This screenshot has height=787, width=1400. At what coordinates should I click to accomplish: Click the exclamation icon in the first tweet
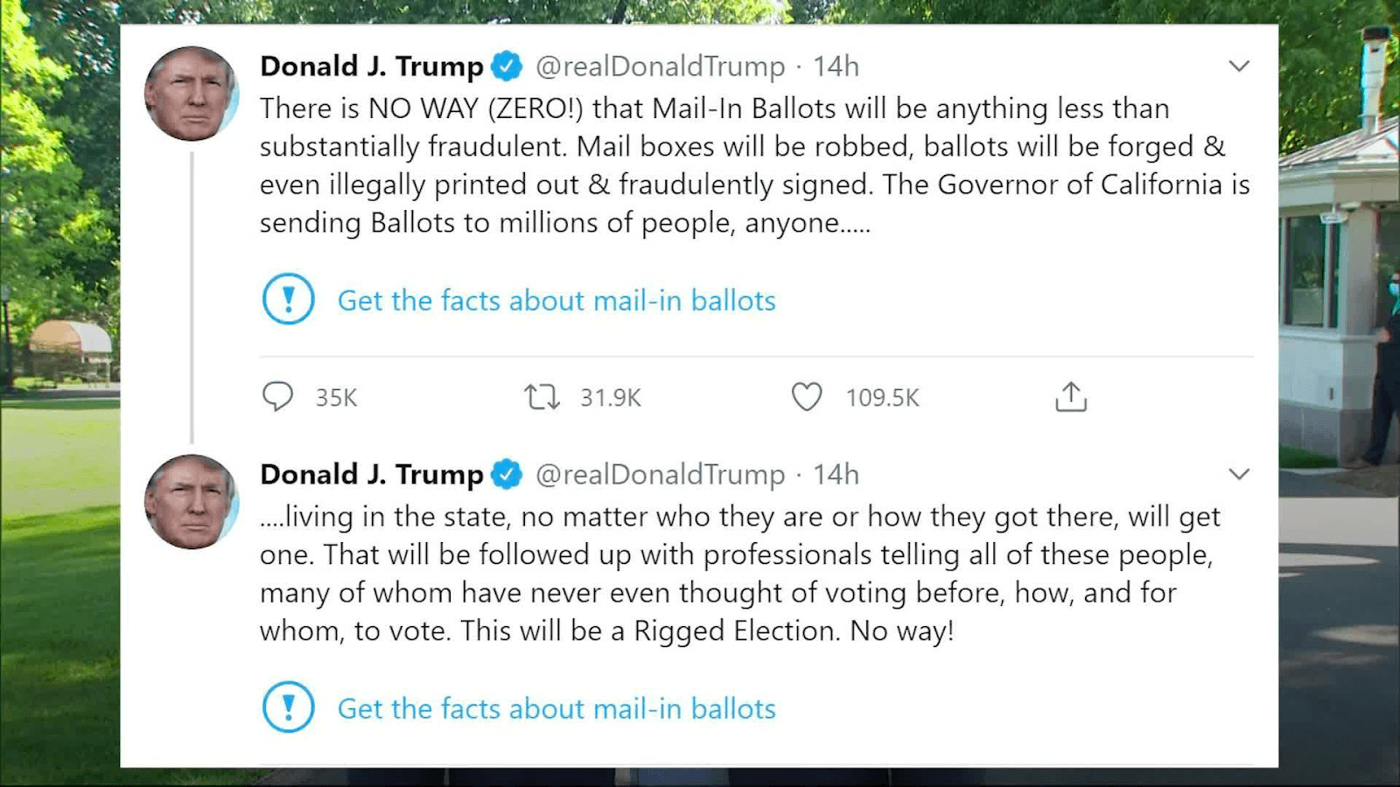[288, 299]
